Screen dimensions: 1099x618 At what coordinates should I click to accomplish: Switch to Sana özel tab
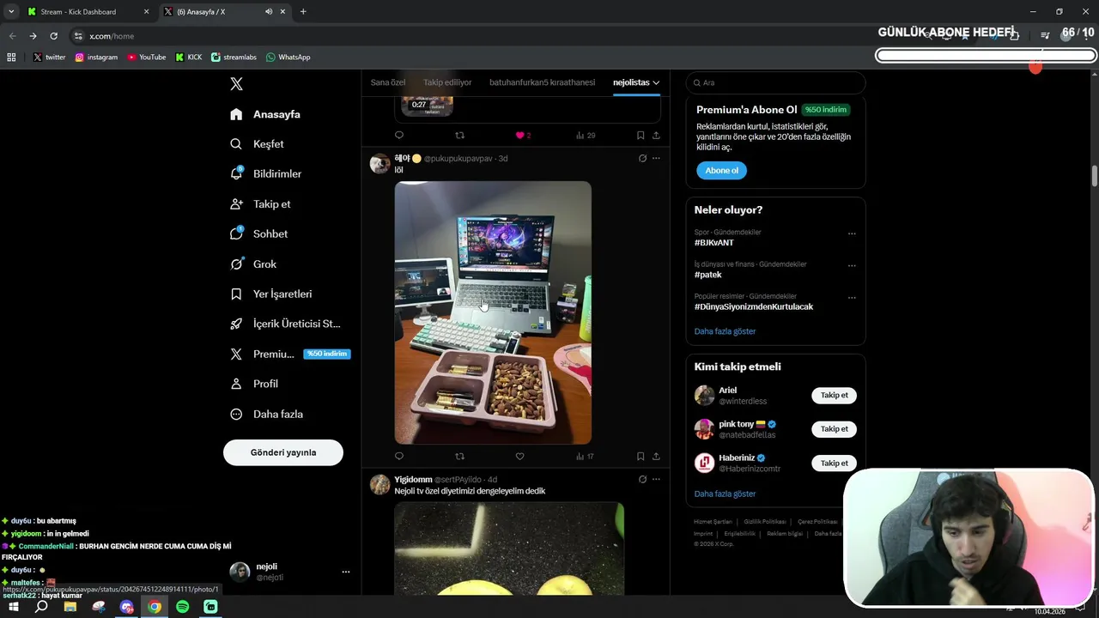pyautogui.click(x=388, y=82)
